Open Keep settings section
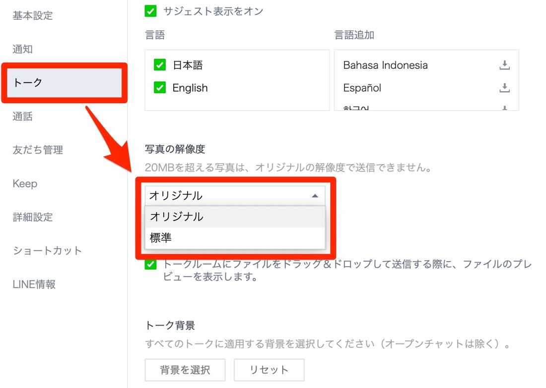The height and width of the screenshot is (388, 546). point(25,183)
